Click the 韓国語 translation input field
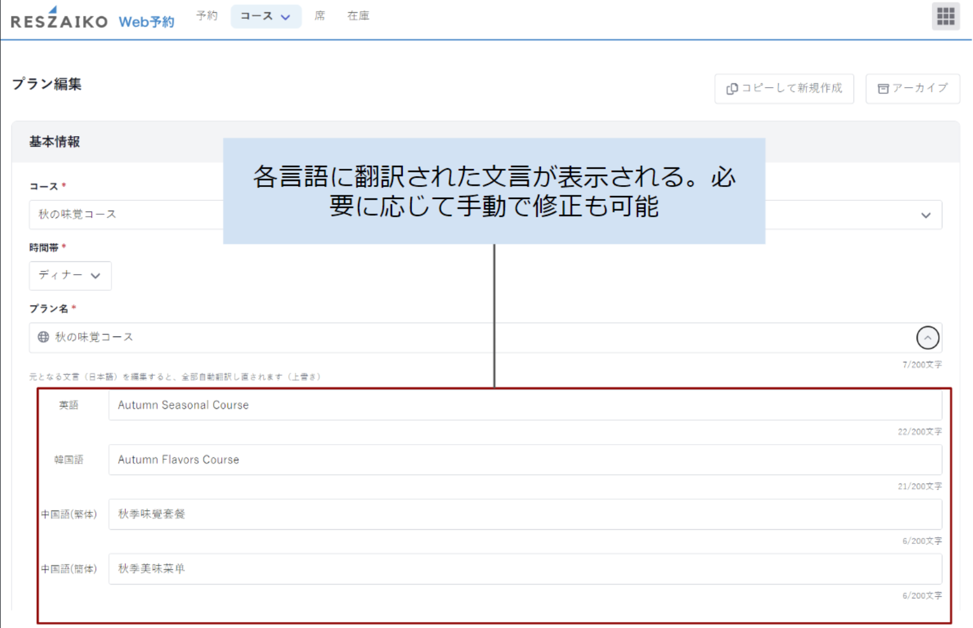The image size is (973, 628). tap(525, 460)
